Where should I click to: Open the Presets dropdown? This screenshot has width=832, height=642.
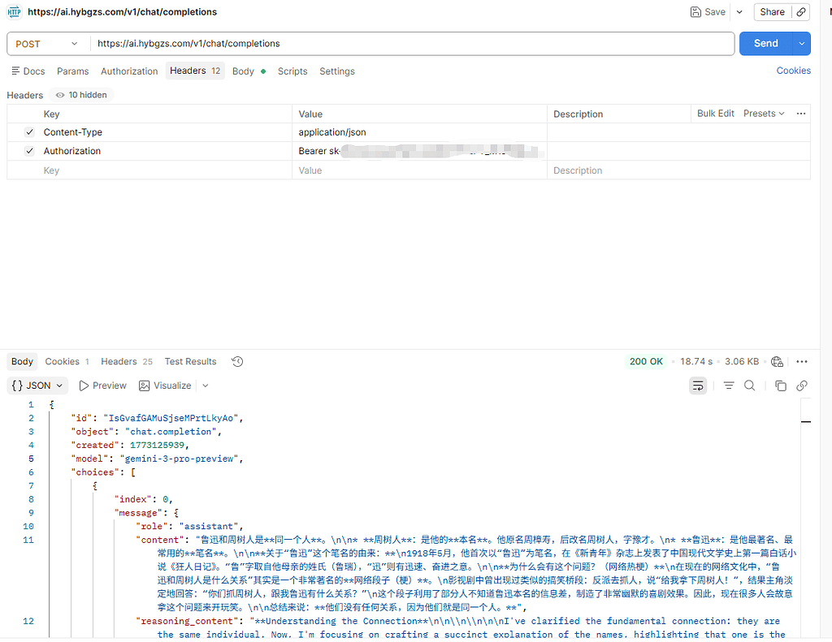tap(764, 114)
